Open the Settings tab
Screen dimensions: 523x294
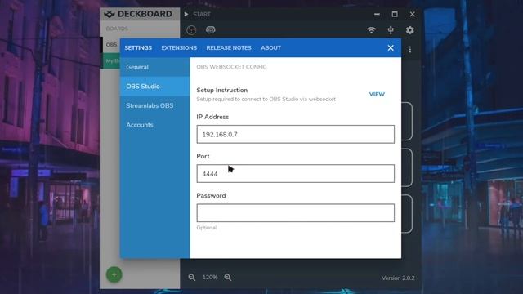coord(138,48)
